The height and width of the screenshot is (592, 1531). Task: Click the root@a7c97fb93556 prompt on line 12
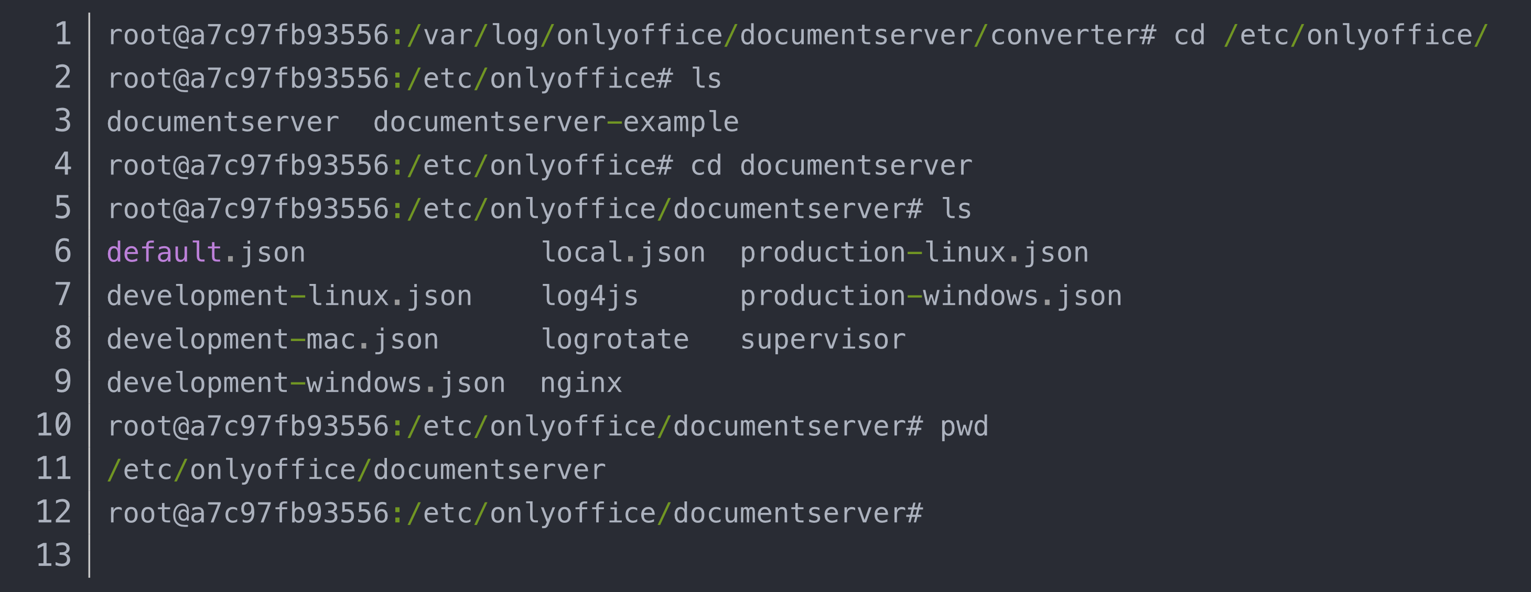click(x=250, y=512)
